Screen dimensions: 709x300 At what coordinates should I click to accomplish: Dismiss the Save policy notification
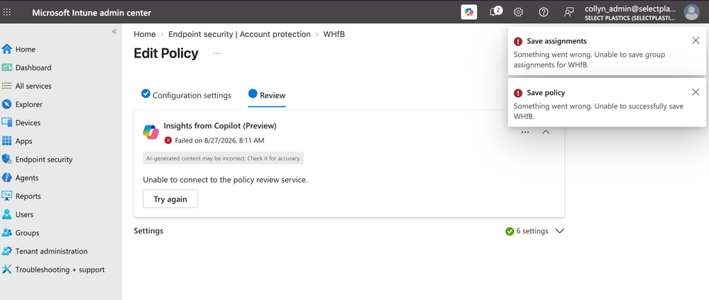coord(696,92)
